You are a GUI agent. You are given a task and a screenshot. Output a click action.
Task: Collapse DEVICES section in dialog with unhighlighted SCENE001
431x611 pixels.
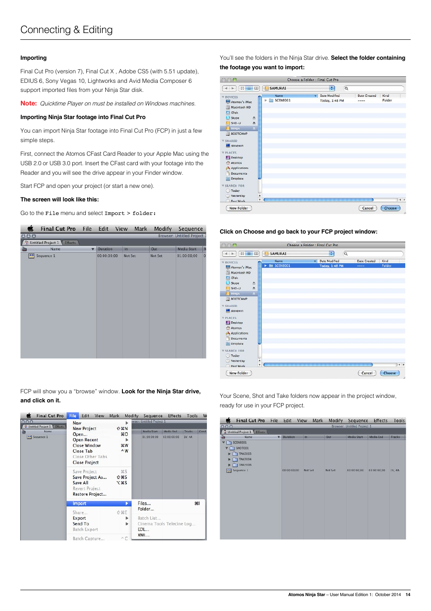tap(223, 97)
